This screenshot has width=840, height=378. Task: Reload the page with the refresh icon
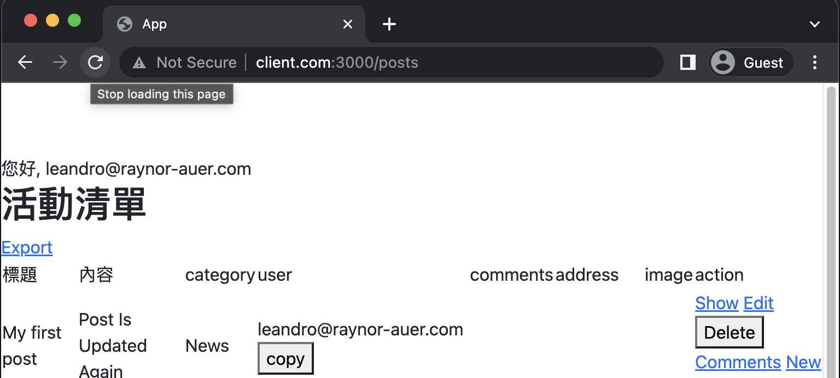click(95, 63)
